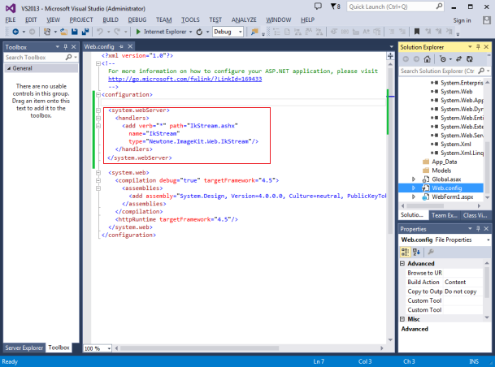Pin the Toolbox panel with pushpin

pyautogui.click(x=65, y=46)
